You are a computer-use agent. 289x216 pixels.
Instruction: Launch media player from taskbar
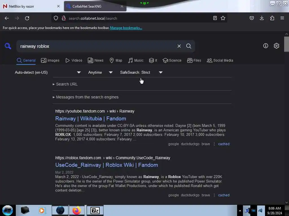(x=42, y=210)
